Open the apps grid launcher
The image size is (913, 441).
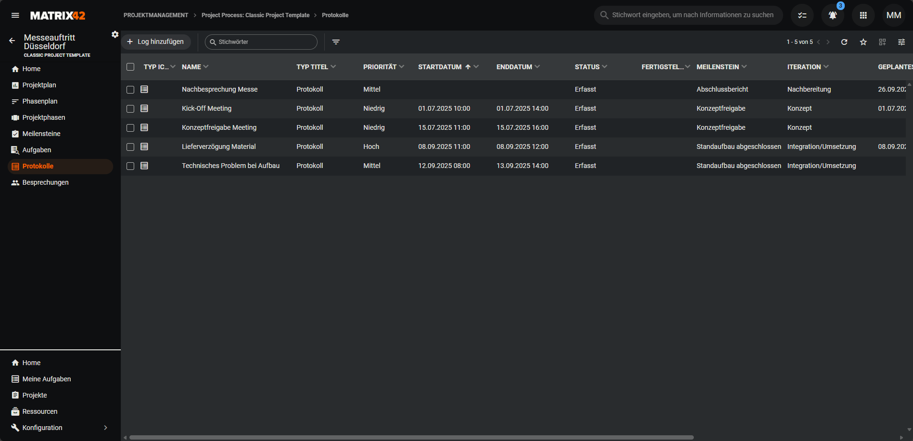point(863,15)
